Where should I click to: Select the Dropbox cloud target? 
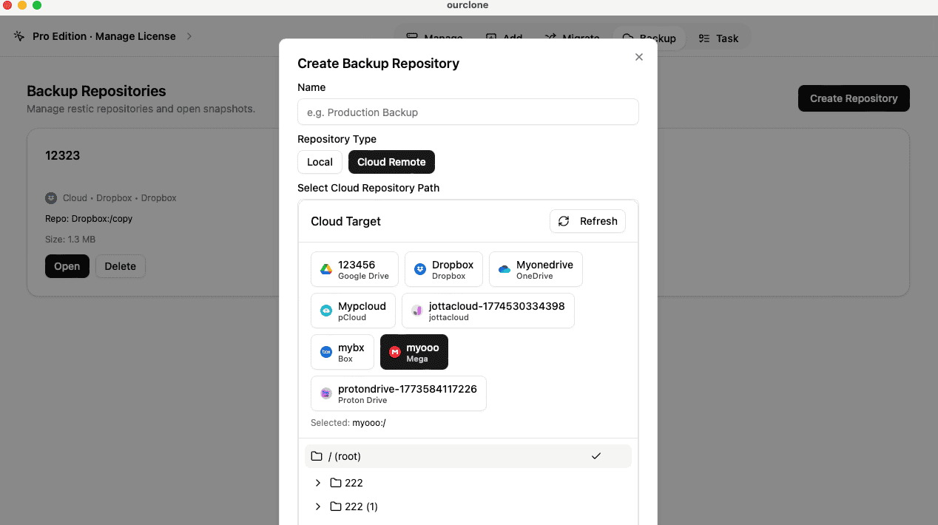[x=444, y=269]
